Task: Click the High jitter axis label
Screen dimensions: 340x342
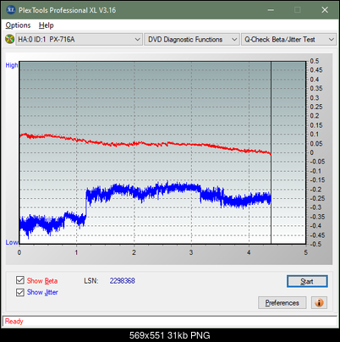Action: 12,65
